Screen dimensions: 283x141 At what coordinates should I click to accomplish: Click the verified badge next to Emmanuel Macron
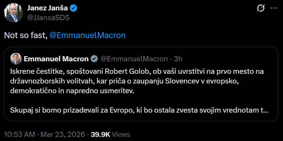point(94,59)
